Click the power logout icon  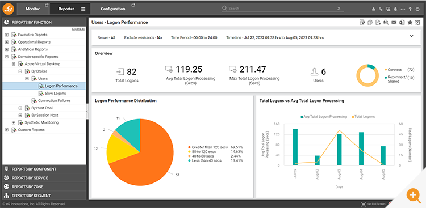coord(417,9)
